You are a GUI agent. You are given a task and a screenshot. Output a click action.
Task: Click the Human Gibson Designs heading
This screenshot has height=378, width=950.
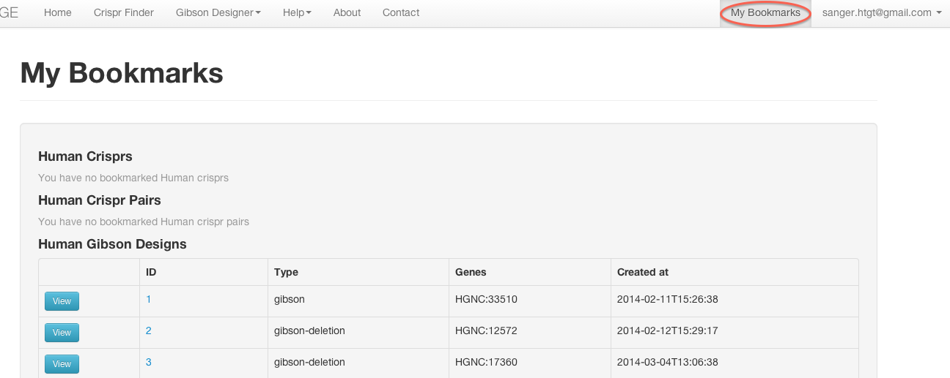[112, 244]
